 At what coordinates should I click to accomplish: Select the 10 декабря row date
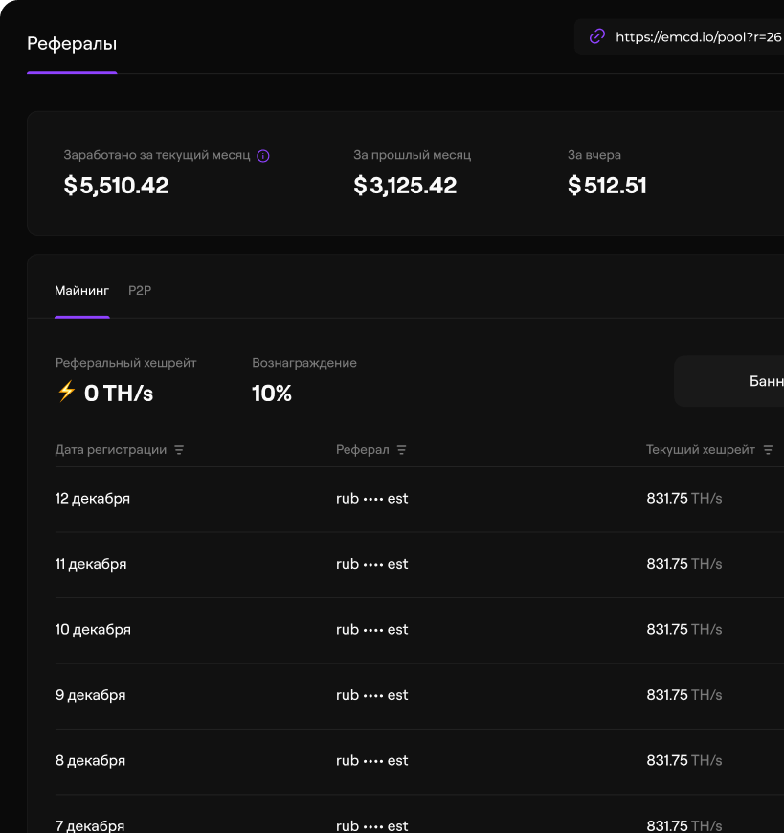click(x=93, y=629)
